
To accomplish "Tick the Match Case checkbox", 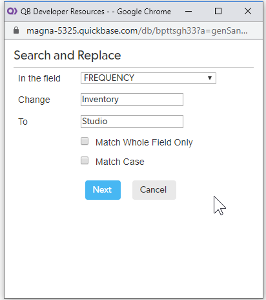I will point(85,160).
